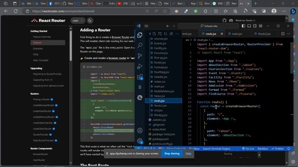Open the Edge tools sidebar icon in VS Code

coord(140,98)
